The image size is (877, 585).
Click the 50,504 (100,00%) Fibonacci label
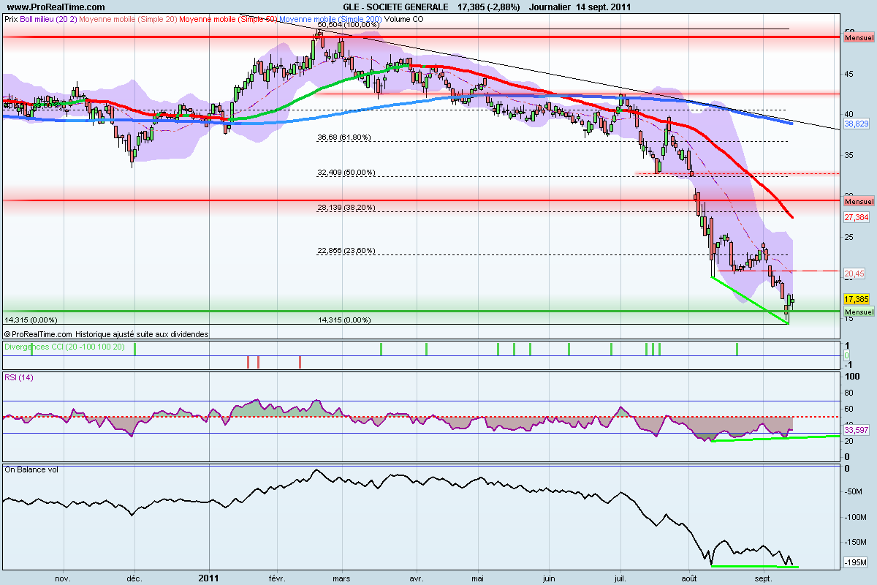(348, 25)
